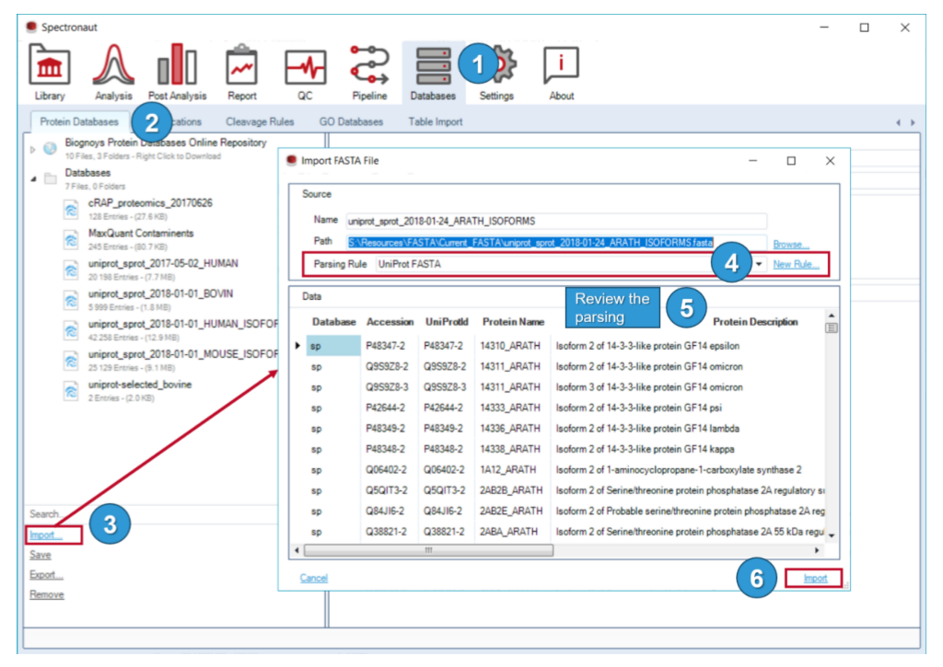943x667 pixels.
Task: Click the horizontal scrollbar thumb in the Data table
Action: click(x=428, y=550)
